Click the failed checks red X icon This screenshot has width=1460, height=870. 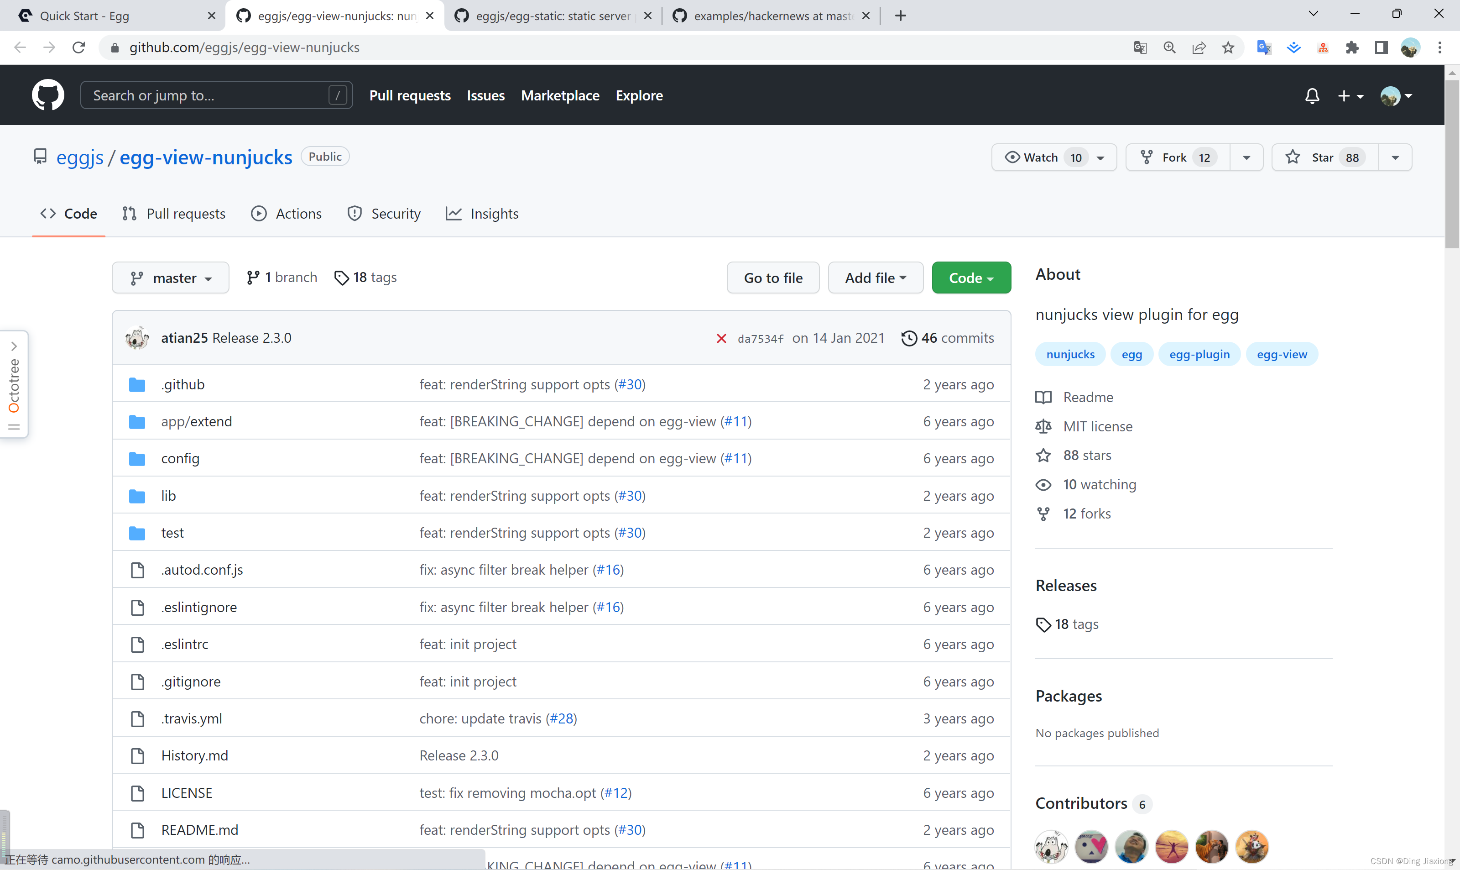(x=721, y=338)
